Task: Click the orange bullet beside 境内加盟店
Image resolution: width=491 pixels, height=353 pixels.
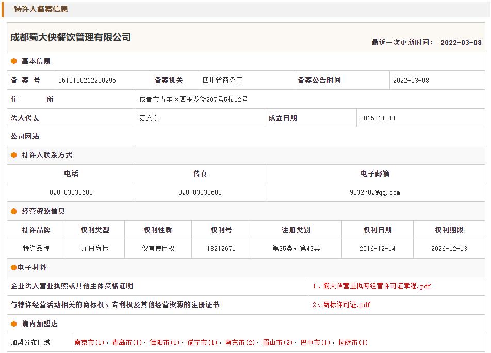Action: click(x=14, y=324)
